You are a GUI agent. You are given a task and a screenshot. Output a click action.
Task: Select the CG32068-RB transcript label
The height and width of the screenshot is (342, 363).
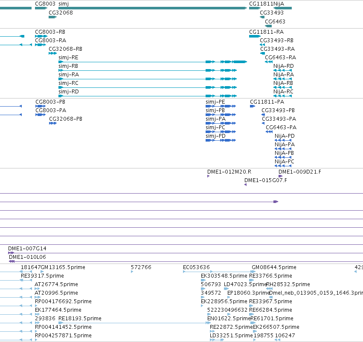click(65, 49)
